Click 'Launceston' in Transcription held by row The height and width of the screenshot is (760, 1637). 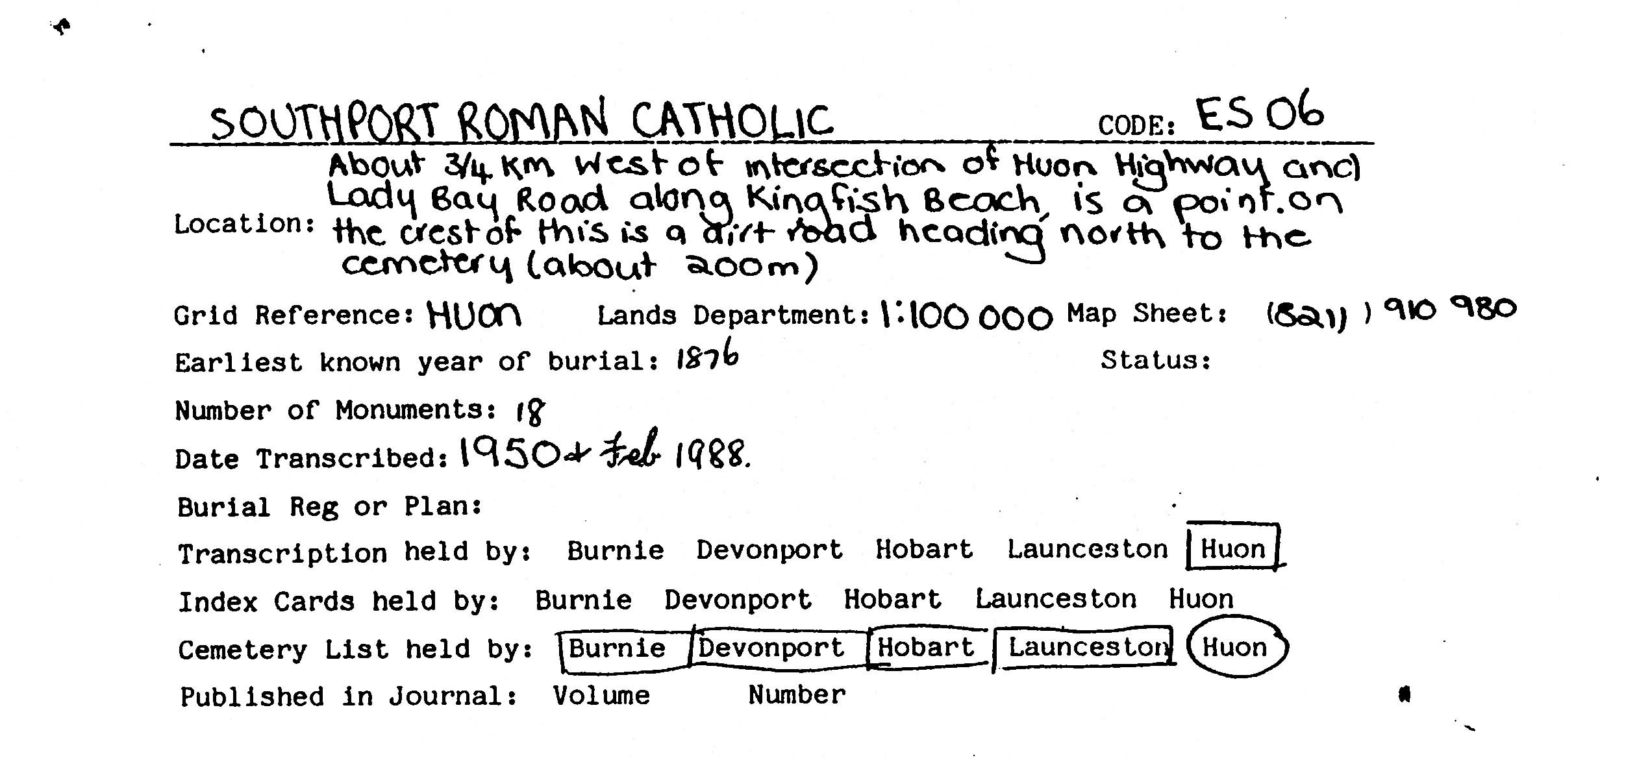coord(1088,550)
